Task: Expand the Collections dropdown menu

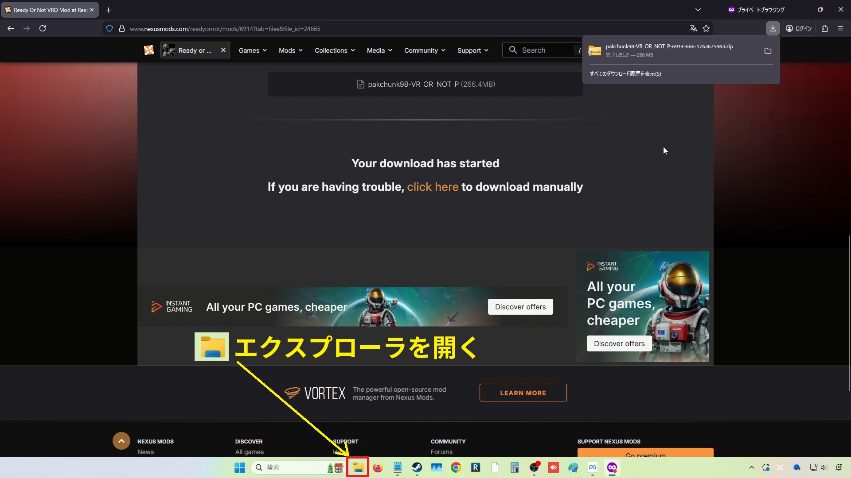Action: [335, 50]
